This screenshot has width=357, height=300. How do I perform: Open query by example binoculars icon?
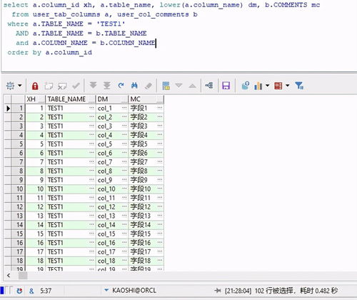pyautogui.click(x=134, y=85)
